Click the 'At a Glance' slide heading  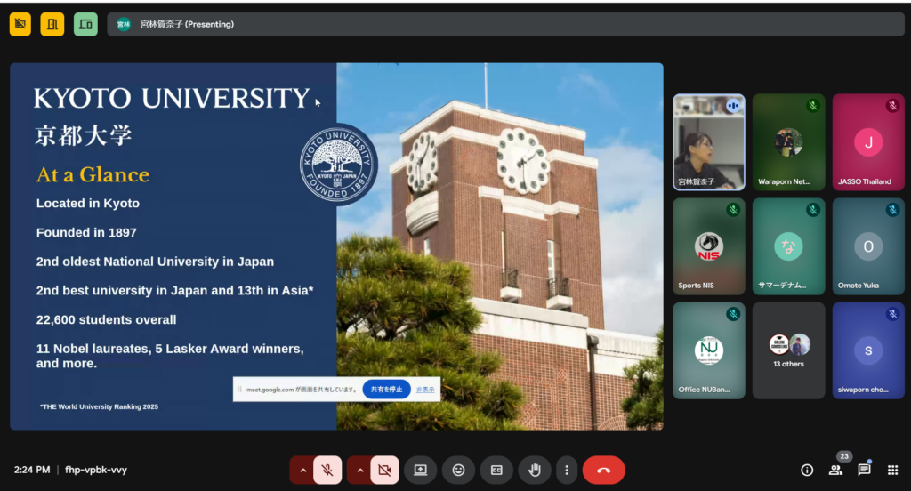pos(93,174)
